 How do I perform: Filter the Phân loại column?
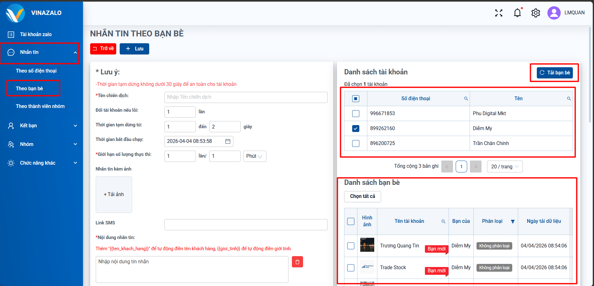pyautogui.click(x=513, y=221)
